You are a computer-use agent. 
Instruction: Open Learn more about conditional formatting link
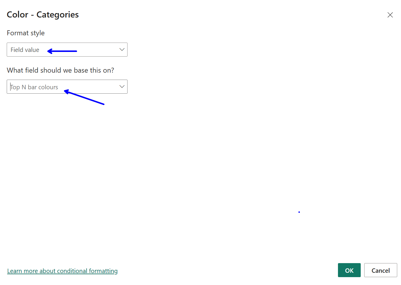(x=62, y=271)
